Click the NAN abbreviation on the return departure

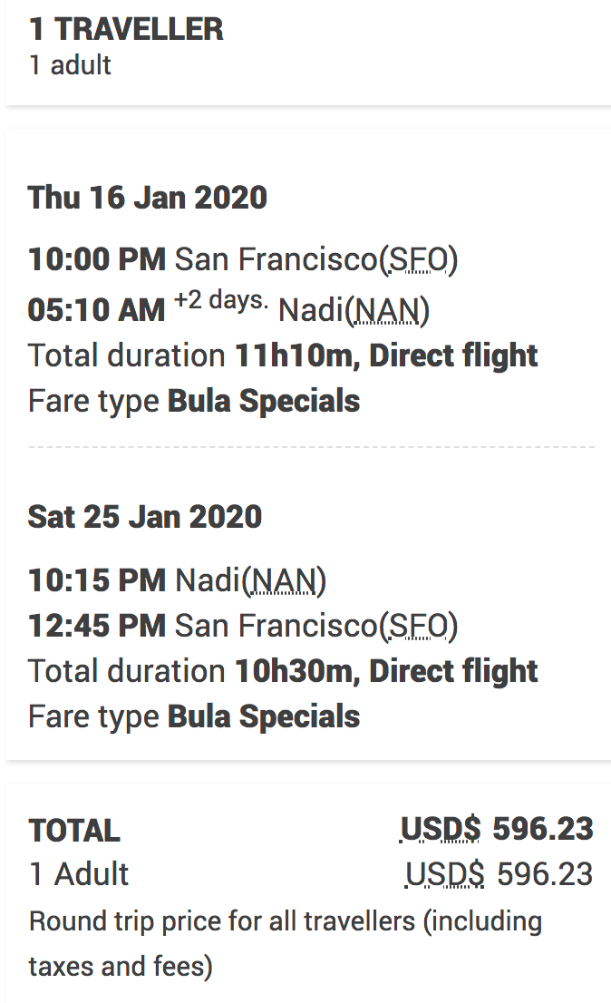coord(285,579)
